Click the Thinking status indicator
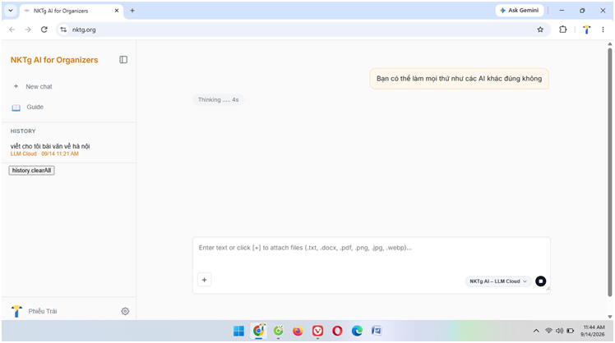 (x=218, y=100)
